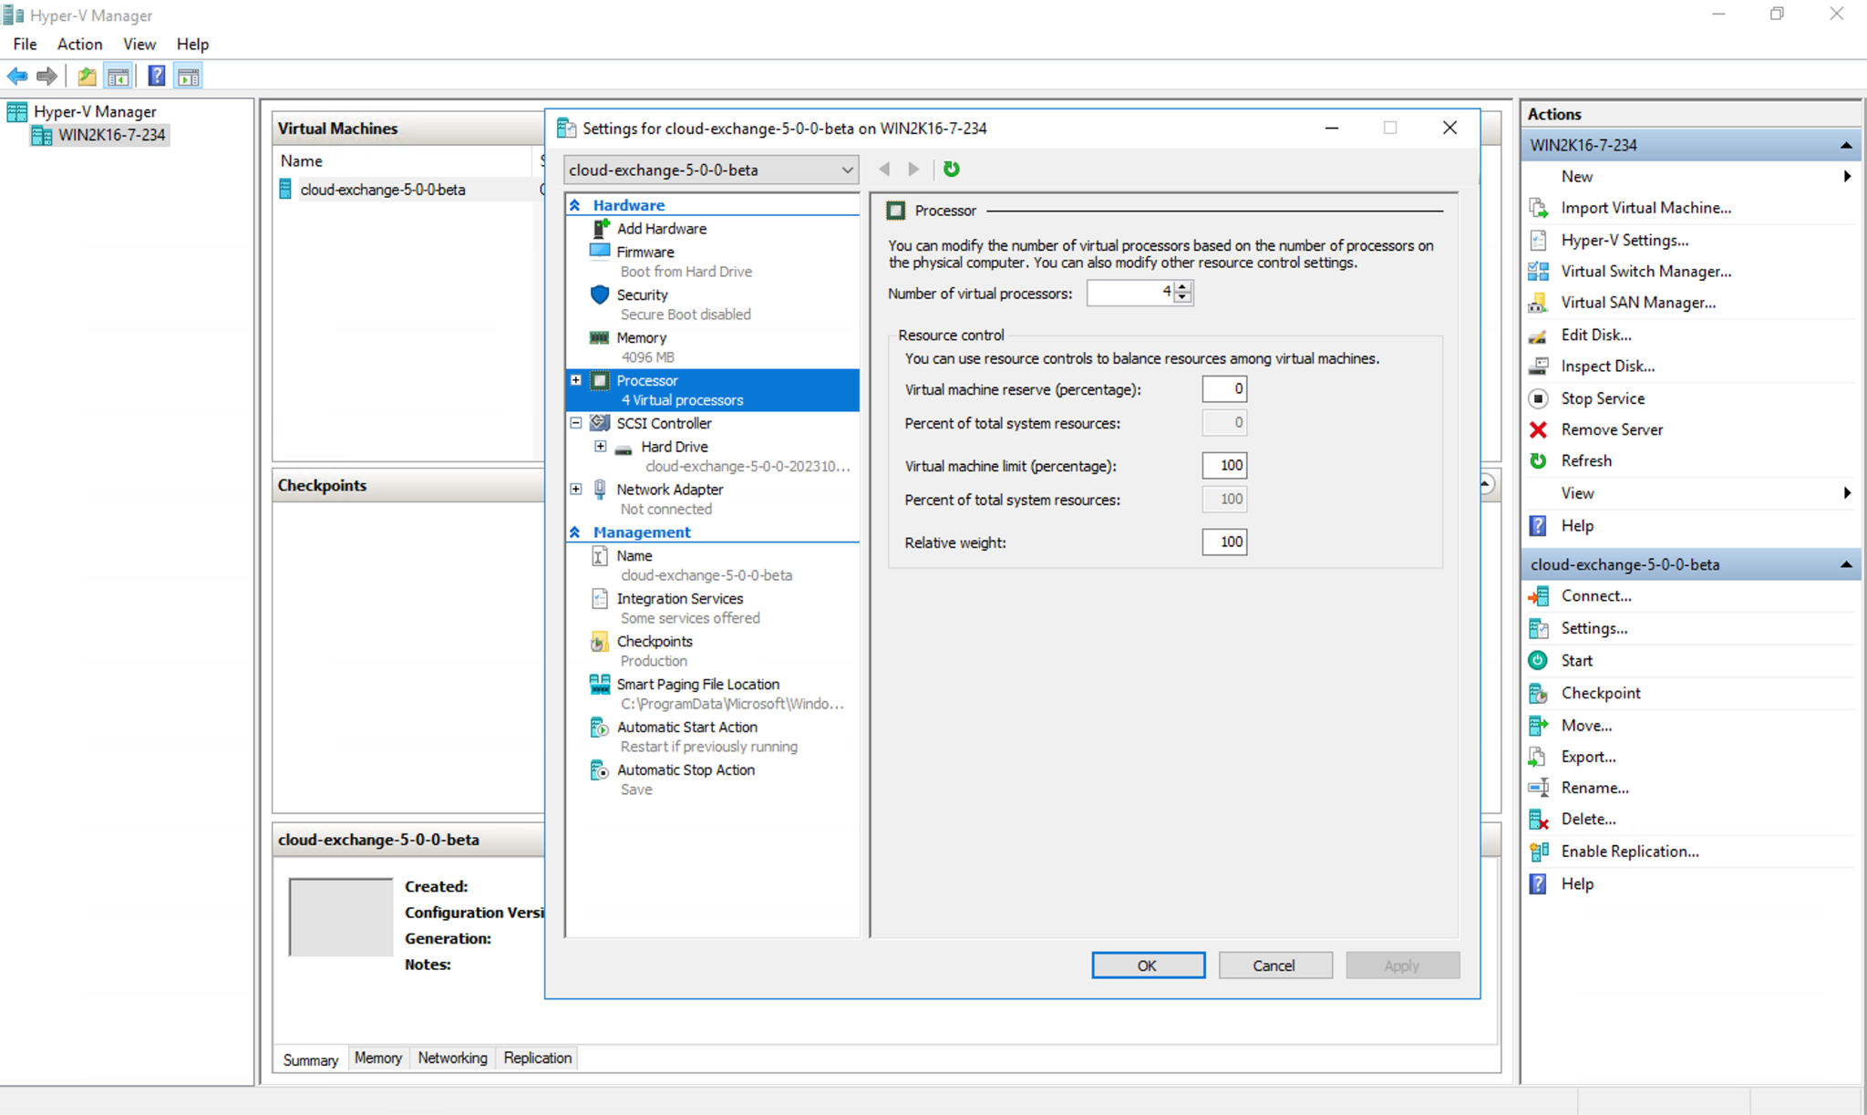Expand the Network Adapter node
This screenshot has width=1867, height=1115.
(576, 490)
